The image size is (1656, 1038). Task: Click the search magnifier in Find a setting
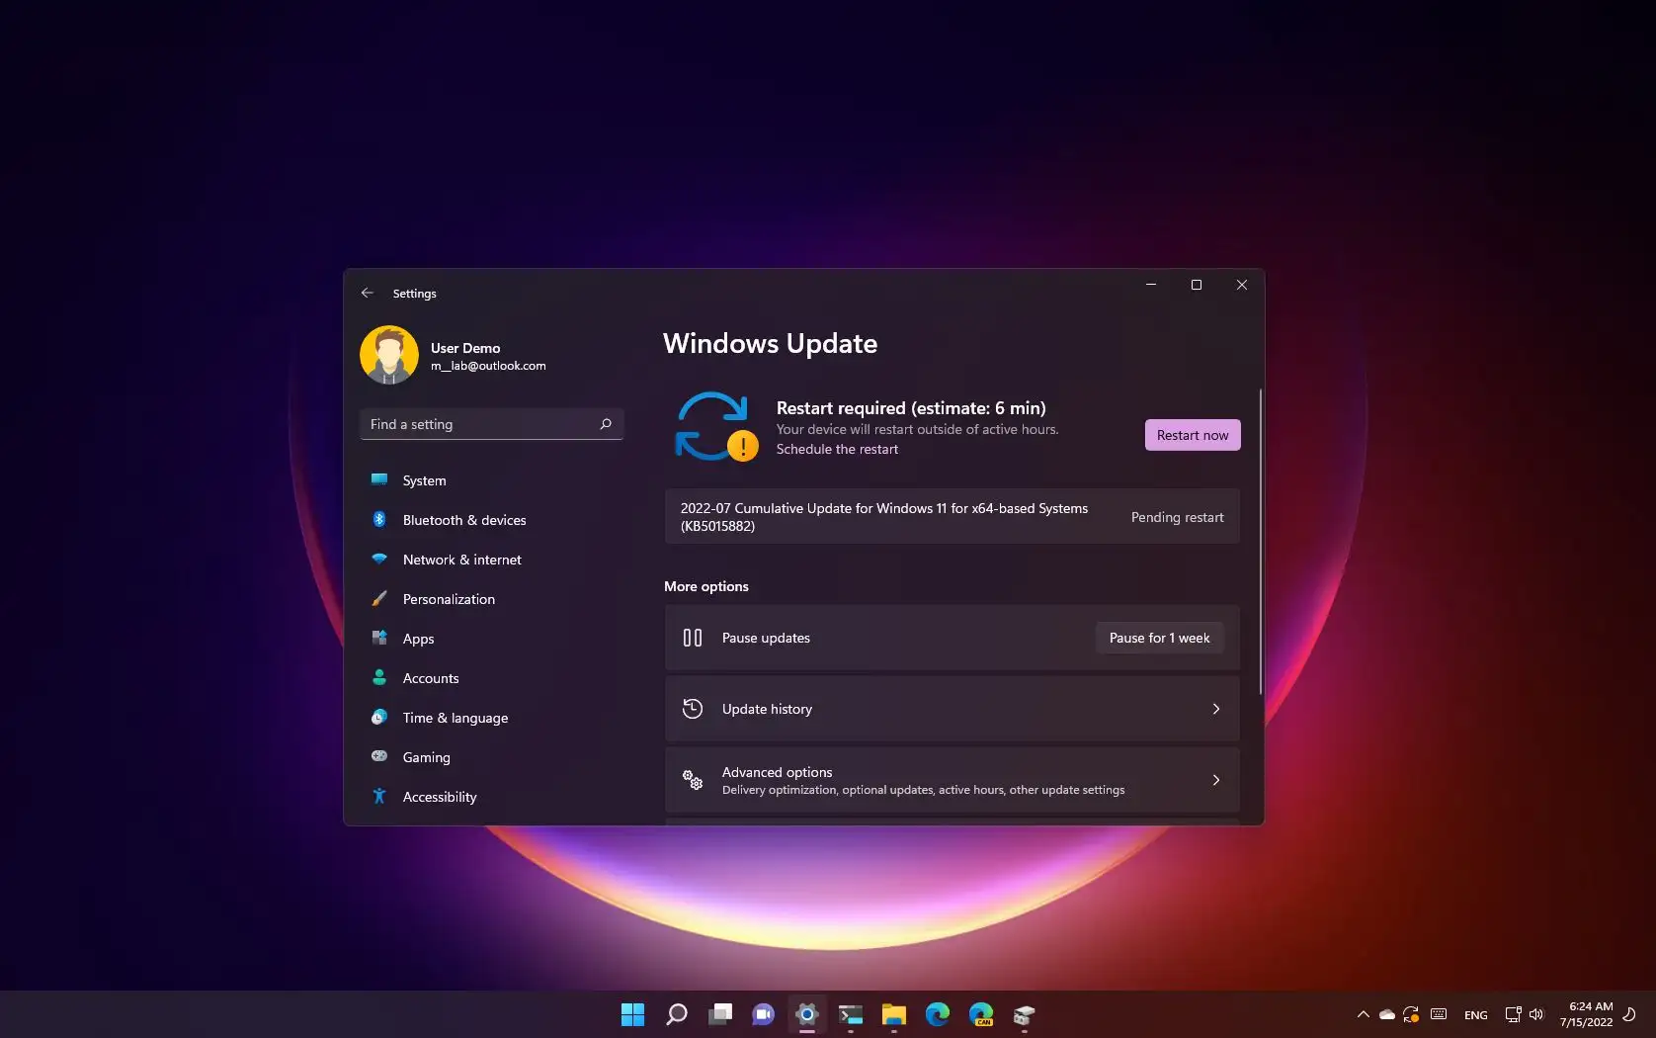pyautogui.click(x=605, y=424)
